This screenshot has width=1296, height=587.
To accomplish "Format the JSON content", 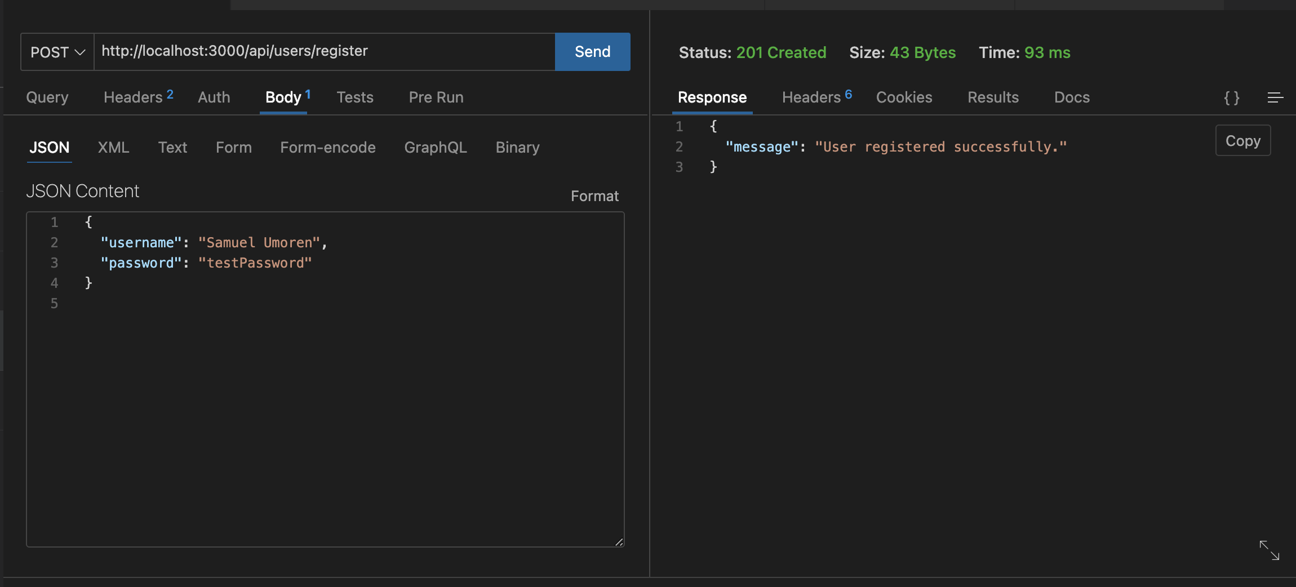I will pyautogui.click(x=594, y=196).
